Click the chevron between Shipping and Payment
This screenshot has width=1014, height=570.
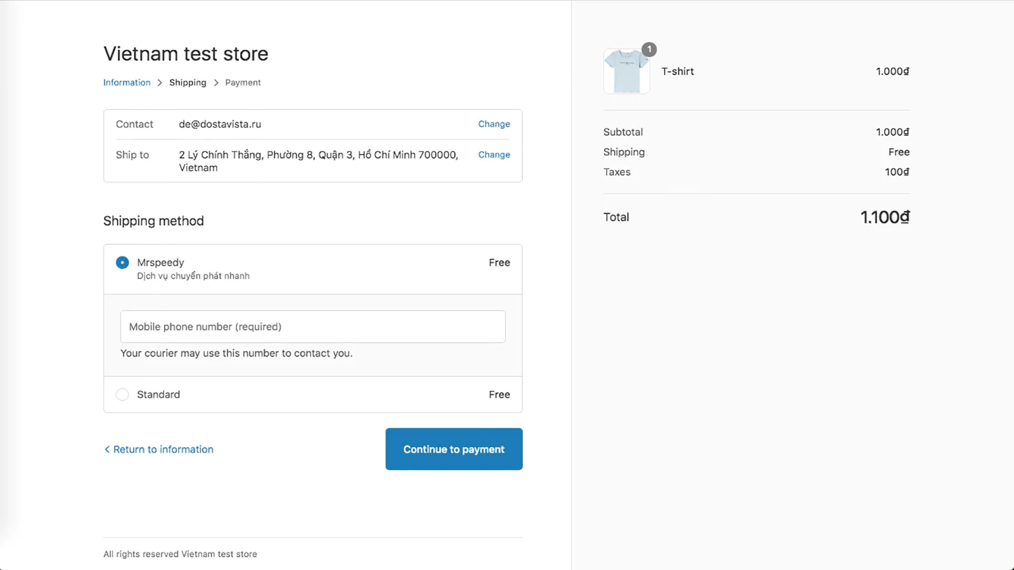(216, 83)
